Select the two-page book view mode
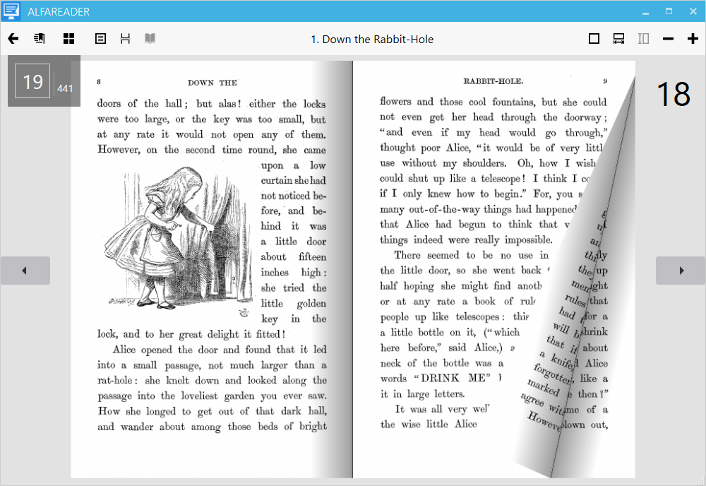706x486 pixels. (150, 39)
